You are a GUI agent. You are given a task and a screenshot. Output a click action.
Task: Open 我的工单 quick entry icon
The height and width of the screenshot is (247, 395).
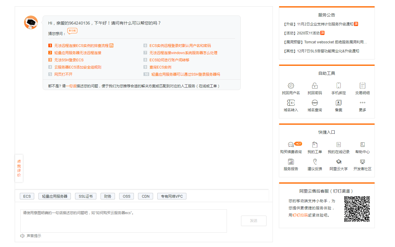click(315, 147)
